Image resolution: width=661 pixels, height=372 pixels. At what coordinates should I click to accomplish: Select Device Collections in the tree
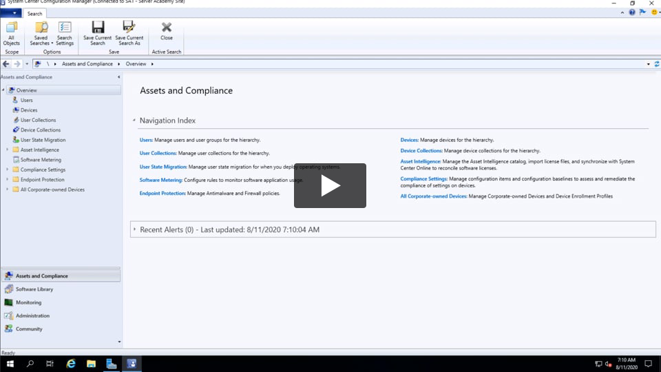coord(40,130)
